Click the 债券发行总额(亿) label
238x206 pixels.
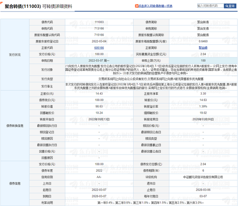click(151, 164)
